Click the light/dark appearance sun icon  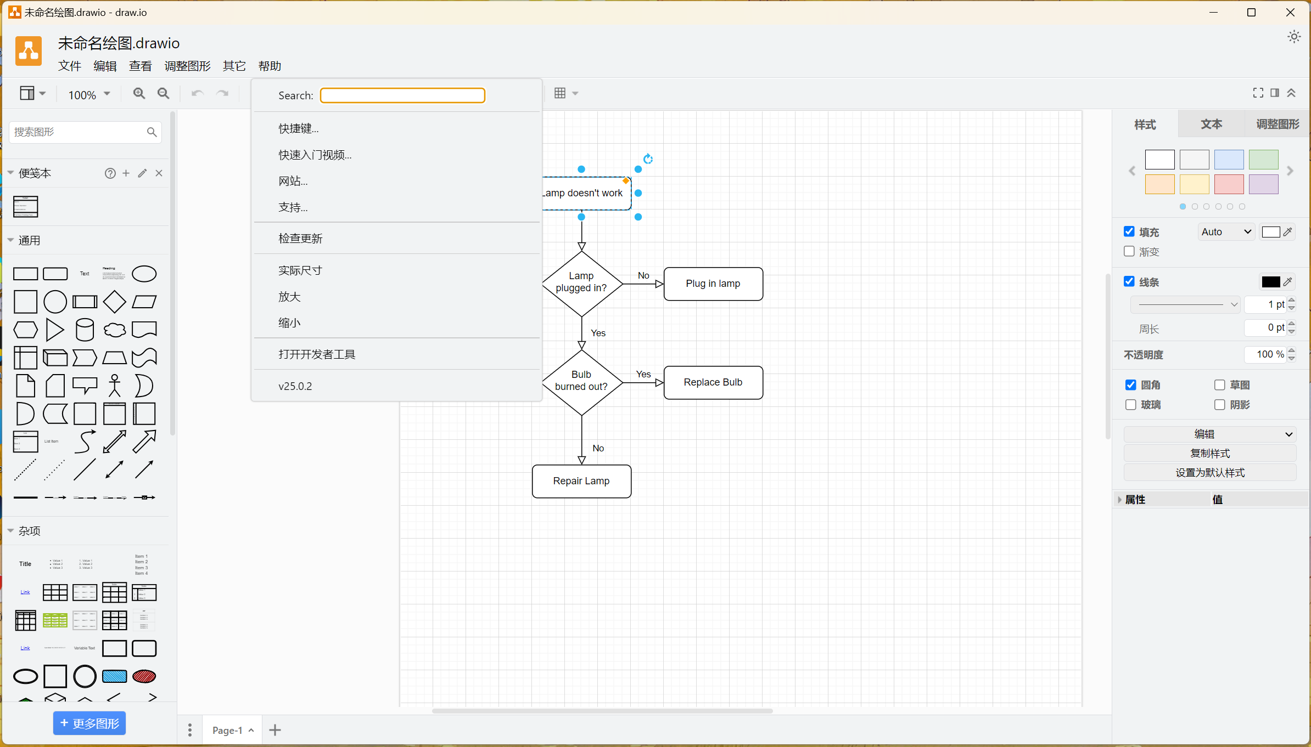[x=1294, y=37]
